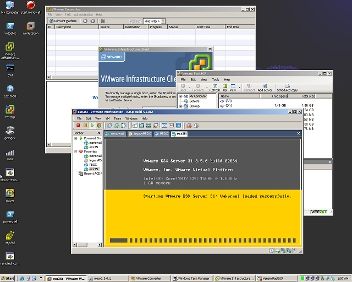Close the Sidebar panel in Workstation
The width and height of the screenshot is (352, 282).
click(98, 133)
